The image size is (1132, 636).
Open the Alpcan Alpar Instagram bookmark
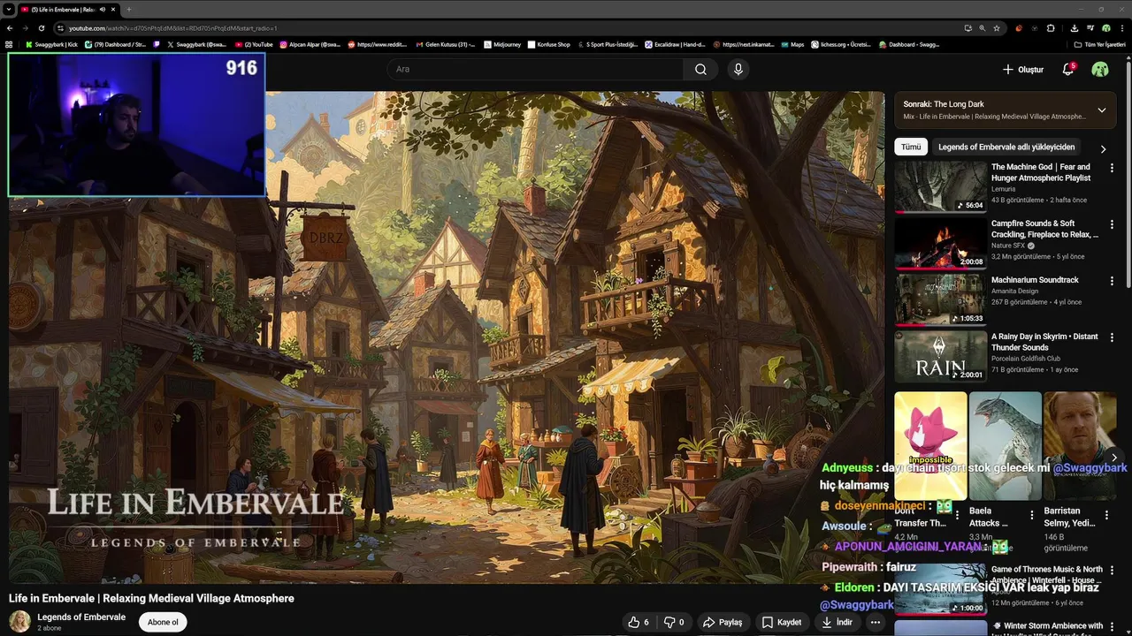click(310, 44)
